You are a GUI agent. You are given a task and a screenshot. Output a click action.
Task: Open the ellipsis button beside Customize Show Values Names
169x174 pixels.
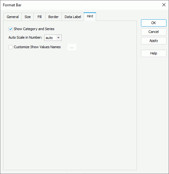click(72, 47)
